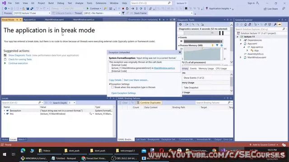Click the Show Next Statement arrow icon
Image resolution: width=289 pixels, height=162 pixels.
132,9
